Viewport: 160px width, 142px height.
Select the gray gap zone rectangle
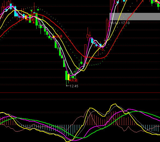coord(135,16)
